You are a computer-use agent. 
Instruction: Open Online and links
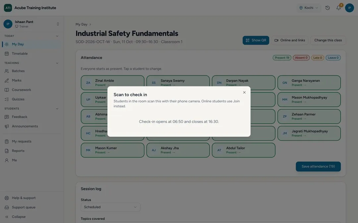pos(290,40)
